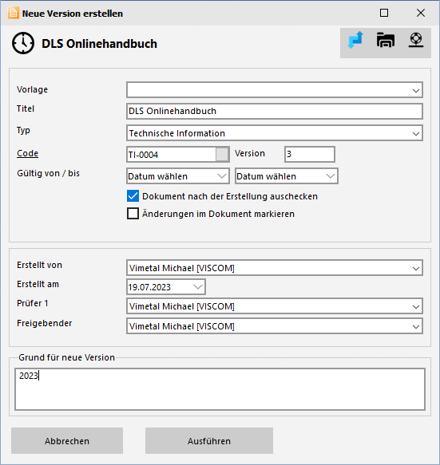Click the document icon in title bar
This screenshot has height=465, width=440.
(13, 13)
